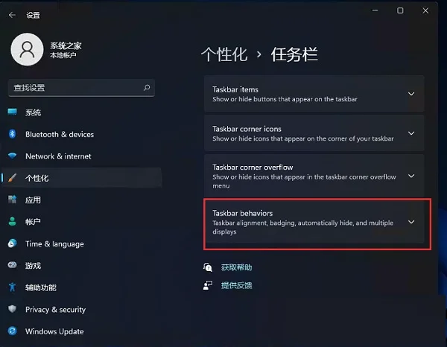This screenshot has height=347, width=447.
Task: Click the 提供反馈 feedback link
Action: (x=236, y=285)
